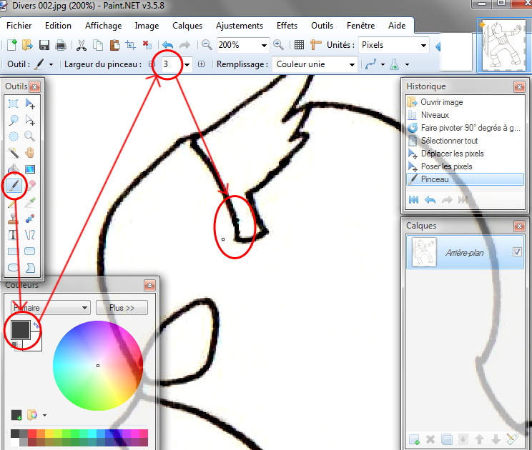Expand the Remplissage Couleur unie dropdown
Screen dimensions: 532x450
click(351, 64)
